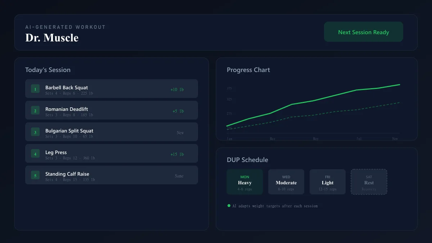This screenshot has width=432, height=243.
Task: Click the Progress Chart heading
Action: pos(248,70)
